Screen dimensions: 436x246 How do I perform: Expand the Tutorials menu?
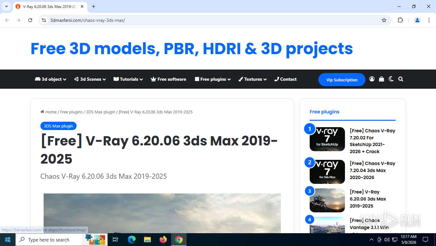[128, 79]
